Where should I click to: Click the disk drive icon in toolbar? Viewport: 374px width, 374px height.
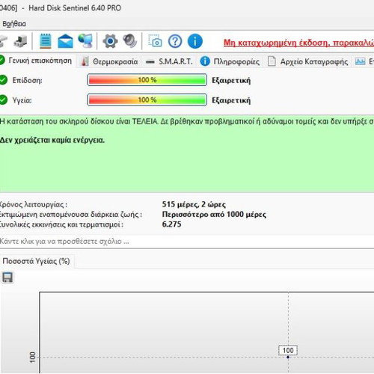pyautogui.click(x=20, y=41)
